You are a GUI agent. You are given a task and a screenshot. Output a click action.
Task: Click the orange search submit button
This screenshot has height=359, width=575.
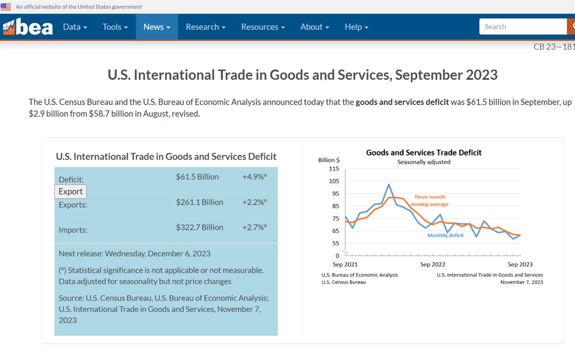tap(571, 27)
